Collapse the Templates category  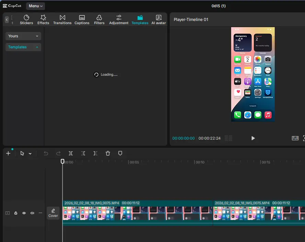pos(23,47)
